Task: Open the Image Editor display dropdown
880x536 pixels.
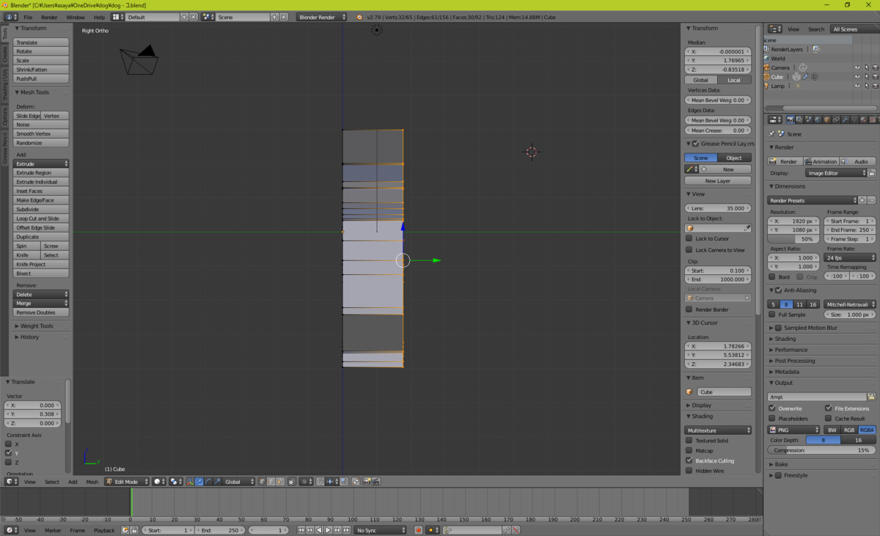Action: pos(835,173)
